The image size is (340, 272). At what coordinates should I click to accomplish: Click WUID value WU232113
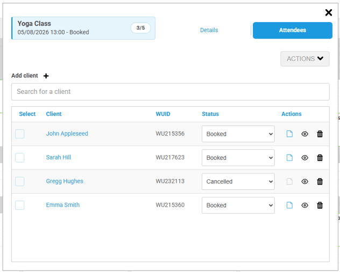[170, 181]
